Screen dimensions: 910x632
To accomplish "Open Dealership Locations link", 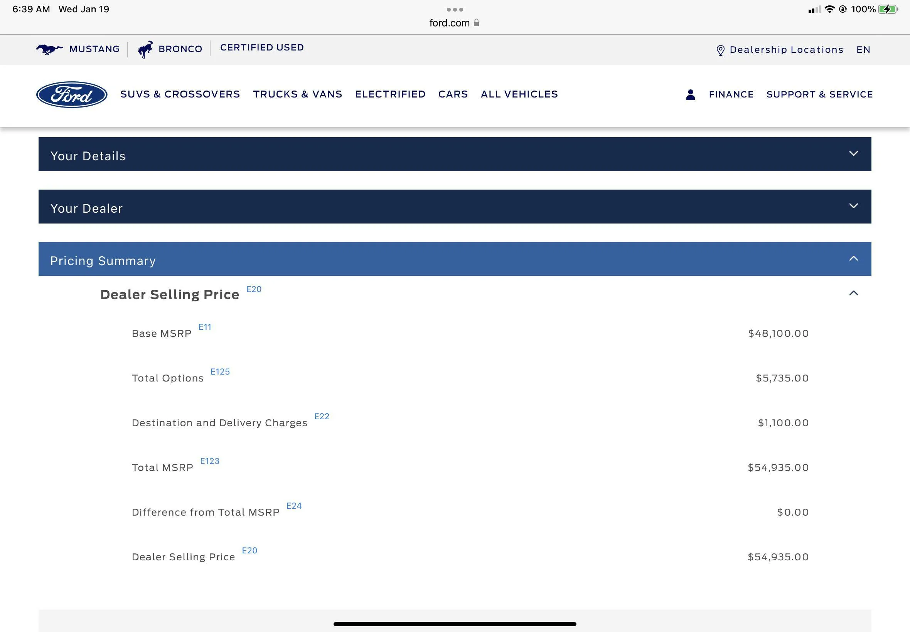I will (786, 50).
